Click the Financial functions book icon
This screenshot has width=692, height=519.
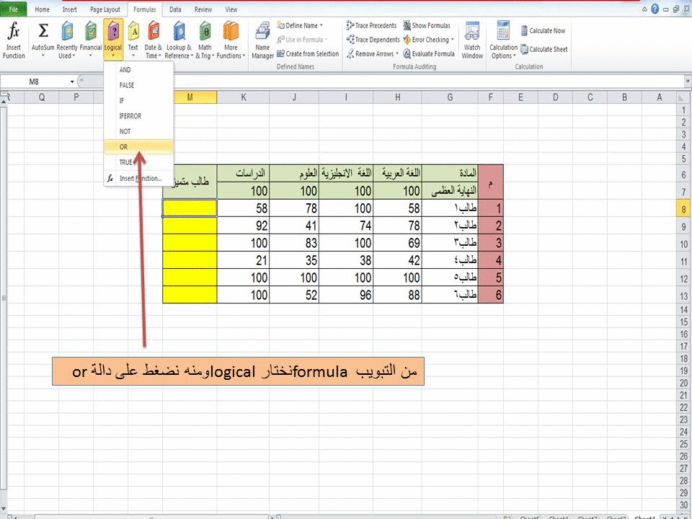(x=91, y=32)
